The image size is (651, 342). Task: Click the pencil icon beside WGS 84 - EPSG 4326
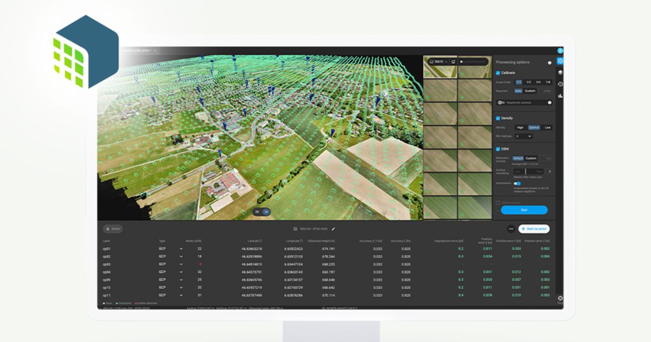pos(333,229)
